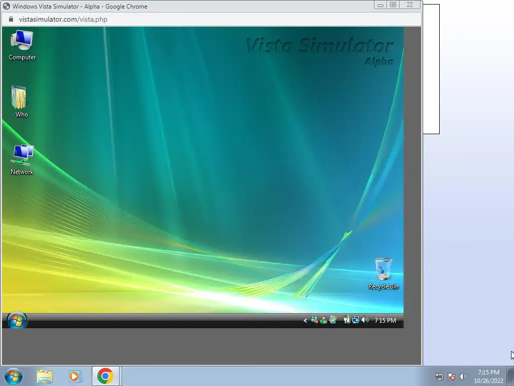Viewport: 514px width, 386px height.
Task: Launch Windows Media Player from the taskbar
Action: [75, 376]
